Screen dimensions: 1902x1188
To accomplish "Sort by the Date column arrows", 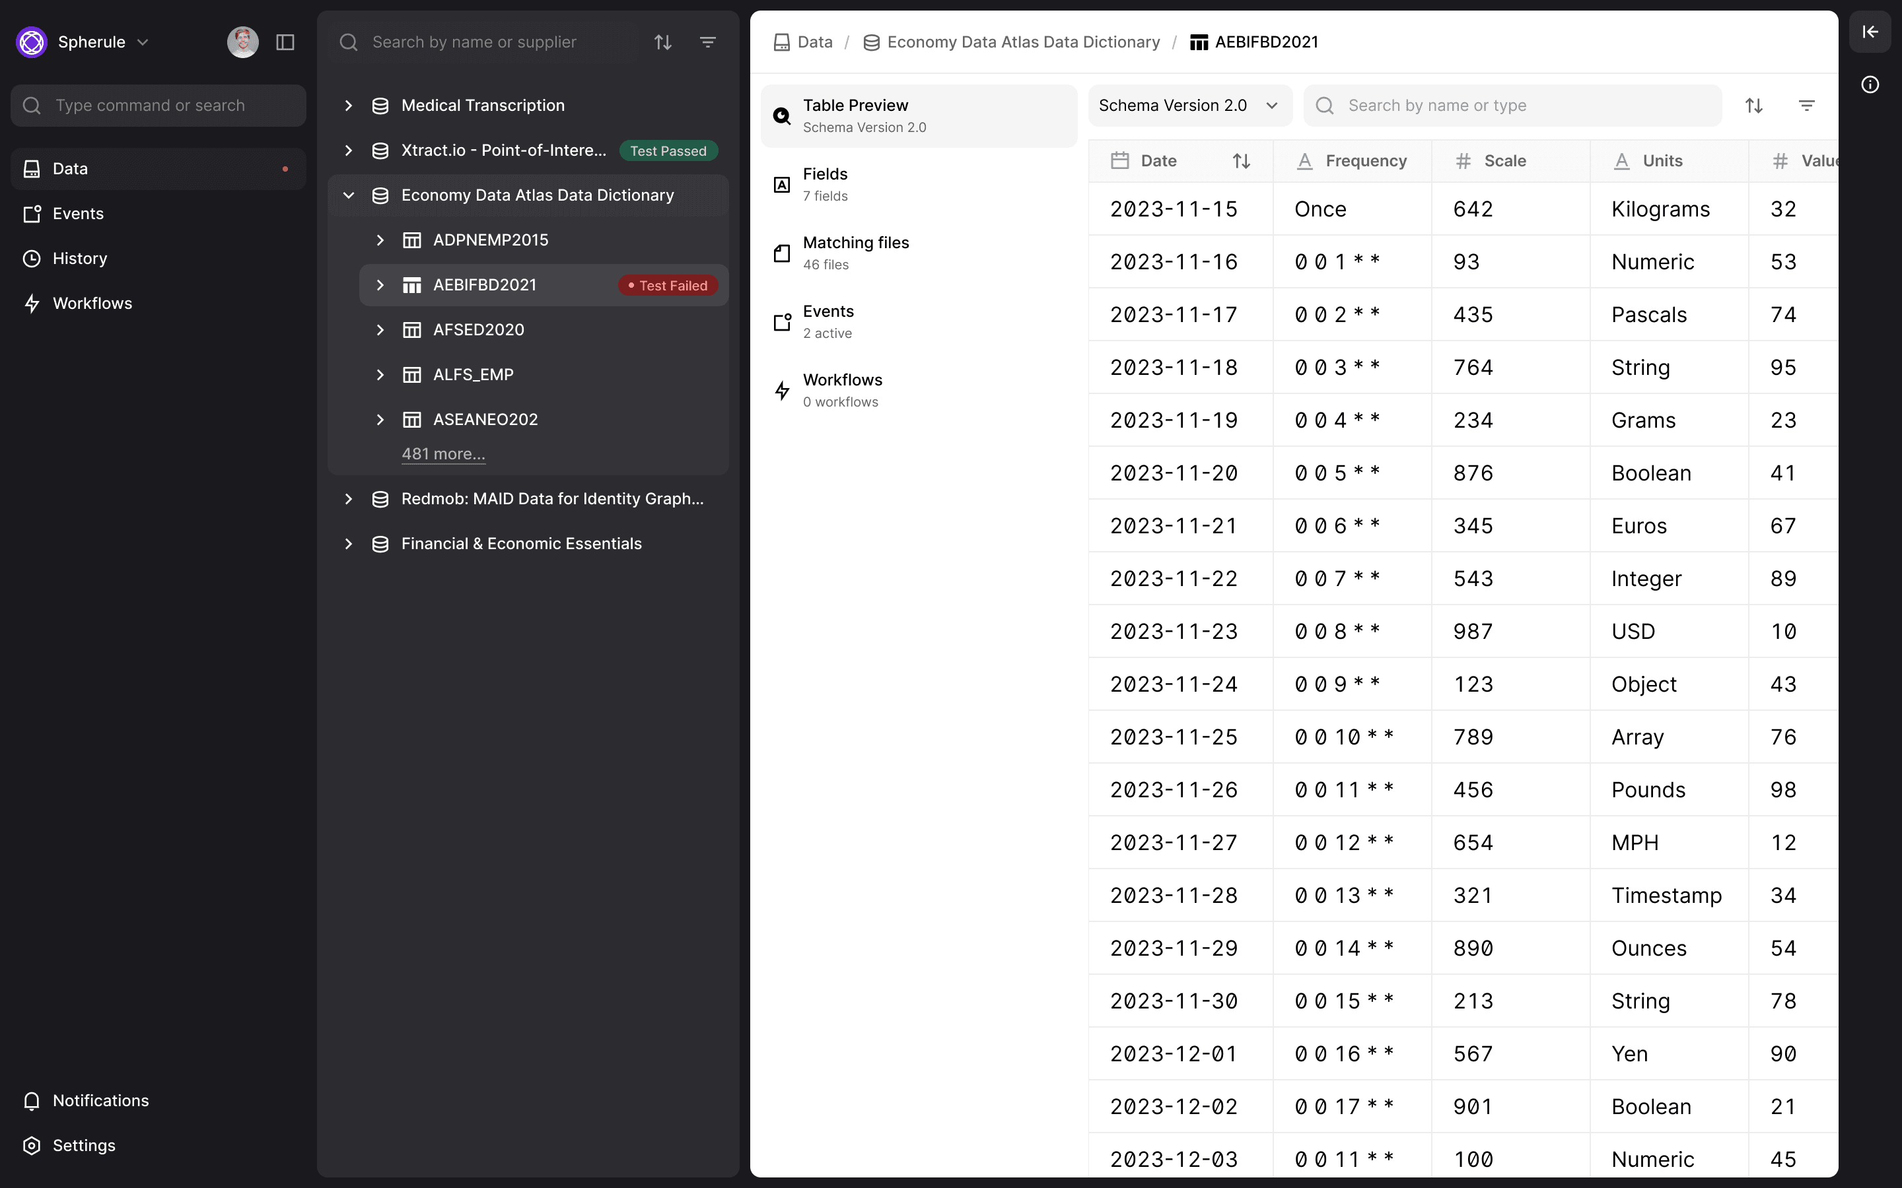I will (x=1241, y=161).
